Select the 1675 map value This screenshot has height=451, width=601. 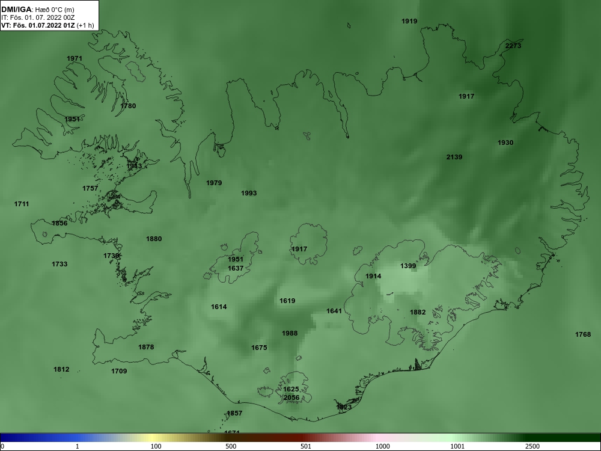pyautogui.click(x=259, y=348)
